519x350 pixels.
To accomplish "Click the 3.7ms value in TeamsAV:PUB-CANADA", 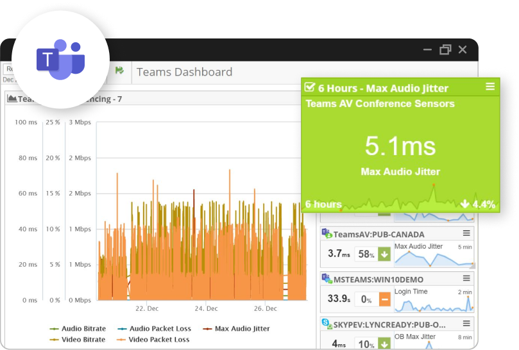I will pos(339,253).
